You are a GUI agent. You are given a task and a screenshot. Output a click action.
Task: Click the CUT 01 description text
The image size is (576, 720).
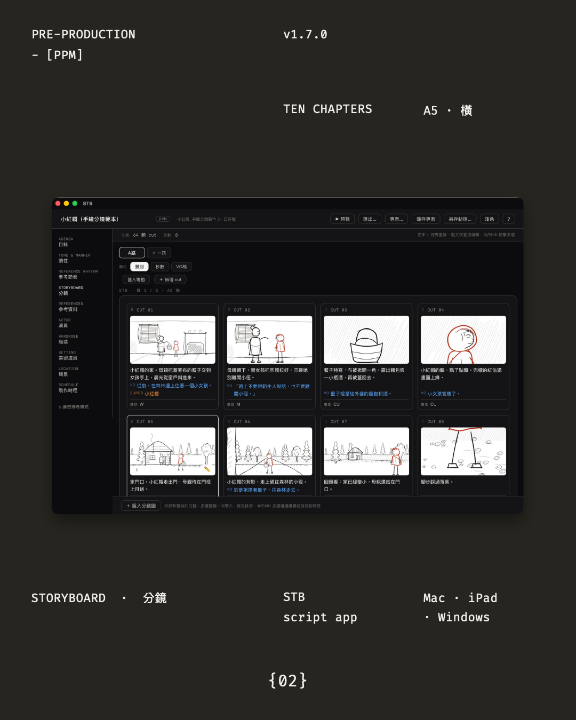click(171, 374)
